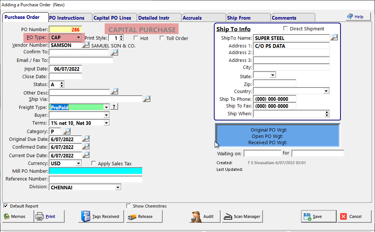This screenshot has height=232, width=375.
Task: Open vendor lookup magnifier beside SAMSON
Action: point(86,44)
